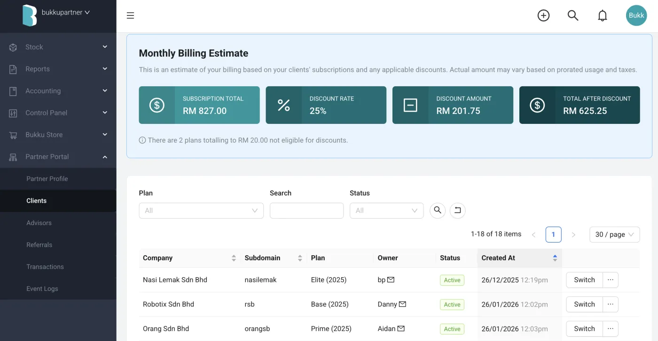Click the Stock box icon in sidebar
658x341 pixels.
click(x=13, y=47)
